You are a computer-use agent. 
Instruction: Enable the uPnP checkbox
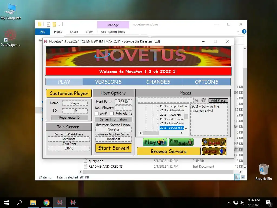[x=97, y=113]
